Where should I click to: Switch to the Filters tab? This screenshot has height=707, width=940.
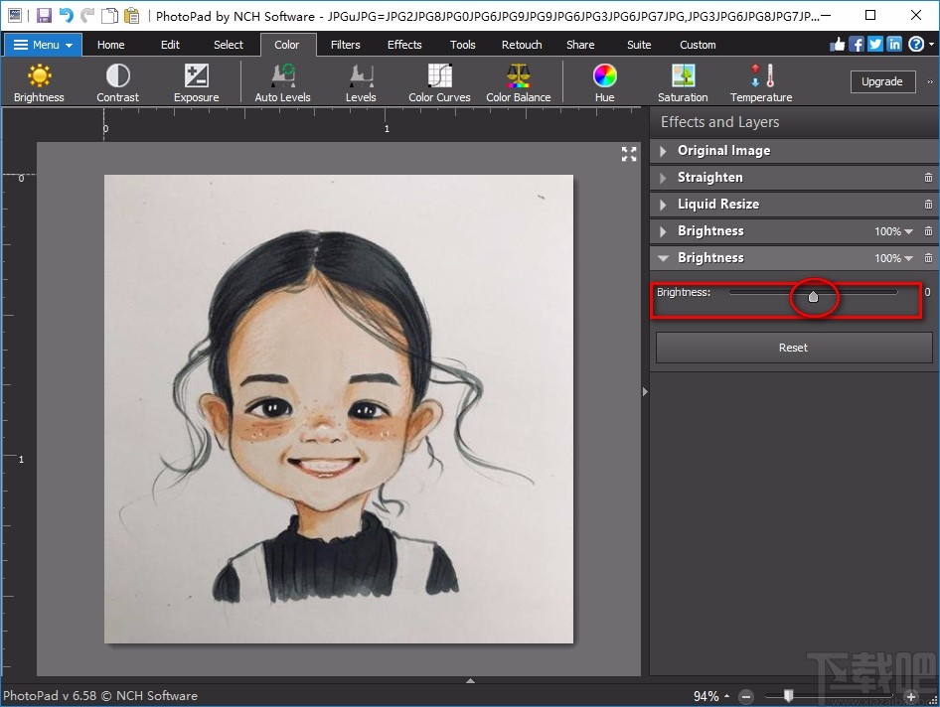click(345, 44)
